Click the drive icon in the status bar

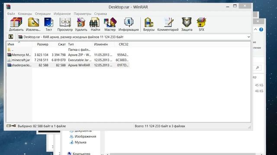(x=9, y=126)
